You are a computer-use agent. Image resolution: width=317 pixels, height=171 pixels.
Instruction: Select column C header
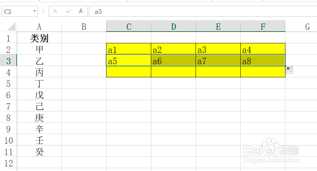click(x=129, y=26)
